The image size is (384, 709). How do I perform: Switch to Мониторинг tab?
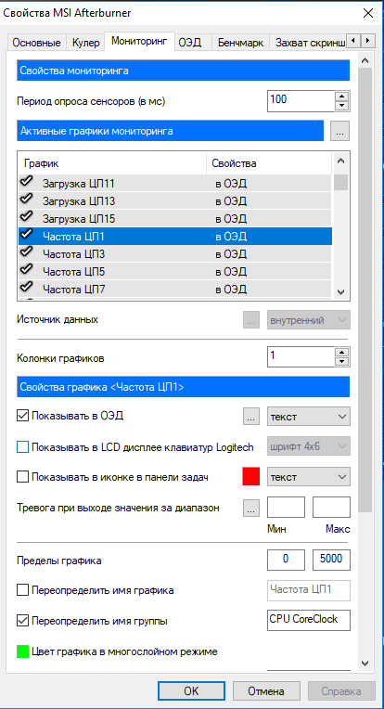click(140, 41)
